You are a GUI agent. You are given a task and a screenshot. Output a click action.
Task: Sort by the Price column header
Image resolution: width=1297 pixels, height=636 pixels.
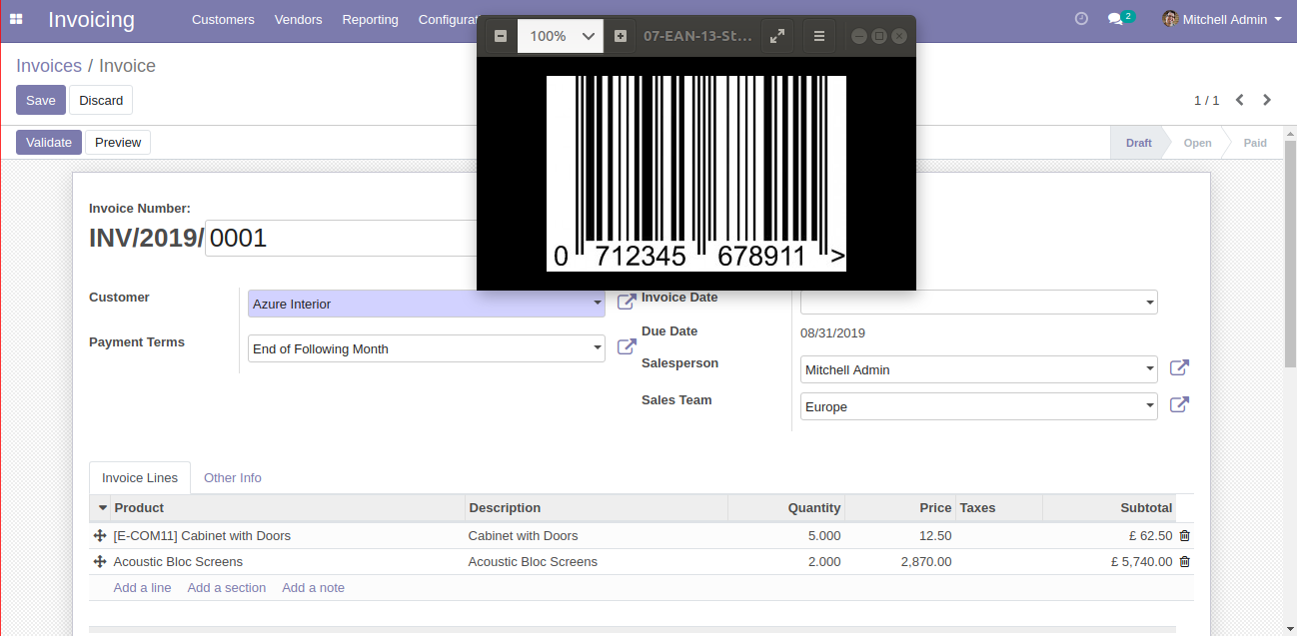point(900,508)
